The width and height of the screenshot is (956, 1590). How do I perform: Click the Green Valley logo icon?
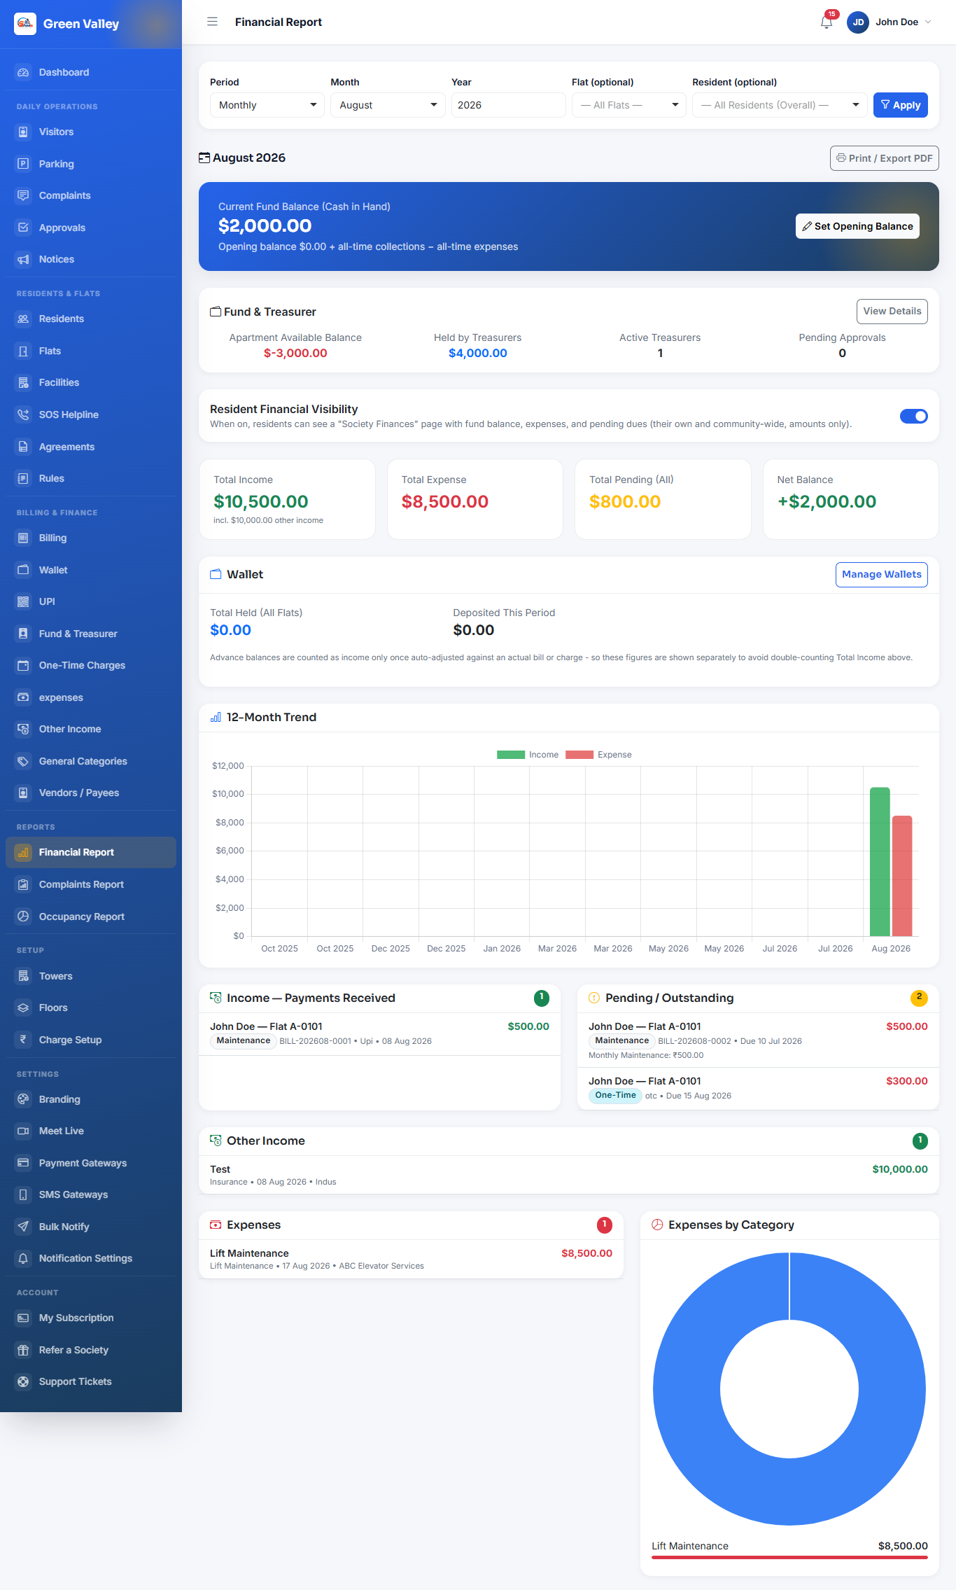pyautogui.click(x=25, y=24)
